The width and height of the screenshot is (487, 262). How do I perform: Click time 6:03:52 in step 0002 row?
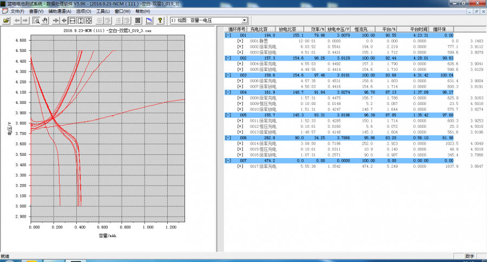[308, 47]
